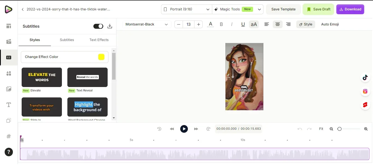Align subtitle text left
The image size is (373, 165).
coord(266,24)
